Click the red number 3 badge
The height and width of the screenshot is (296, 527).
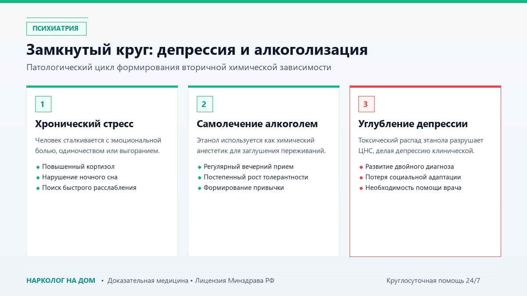[366, 104]
